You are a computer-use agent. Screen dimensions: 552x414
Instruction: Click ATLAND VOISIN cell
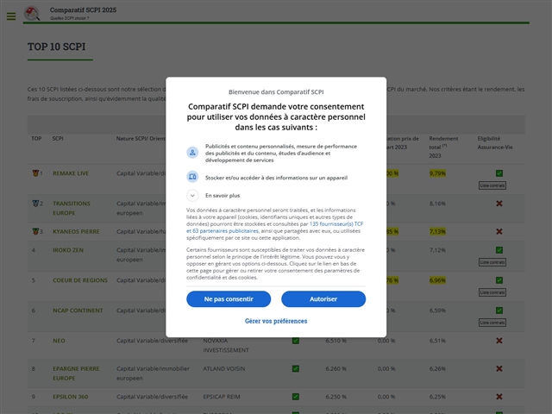[x=224, y=368]
